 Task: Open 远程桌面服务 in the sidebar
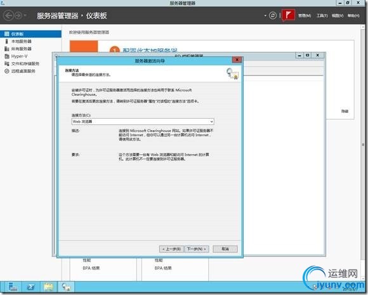[23, 71]
